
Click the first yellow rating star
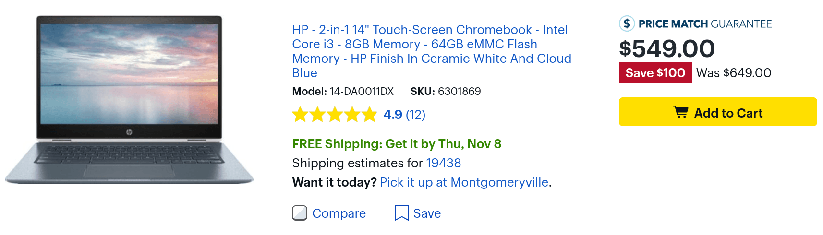[300, 115]
